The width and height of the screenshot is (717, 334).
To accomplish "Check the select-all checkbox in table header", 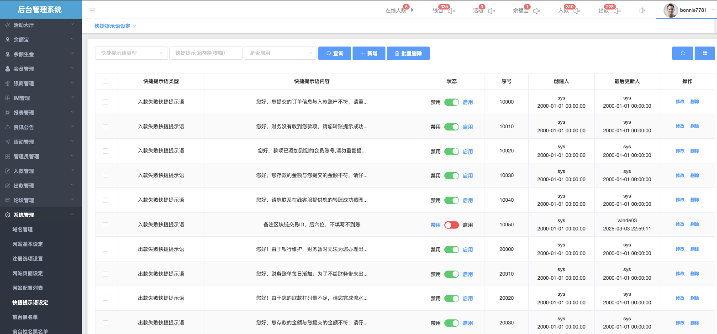I will 105,82.
